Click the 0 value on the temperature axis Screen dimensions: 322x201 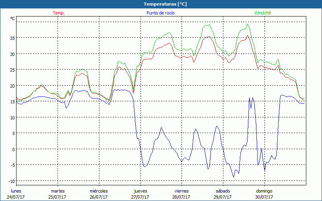coord(13,149)
